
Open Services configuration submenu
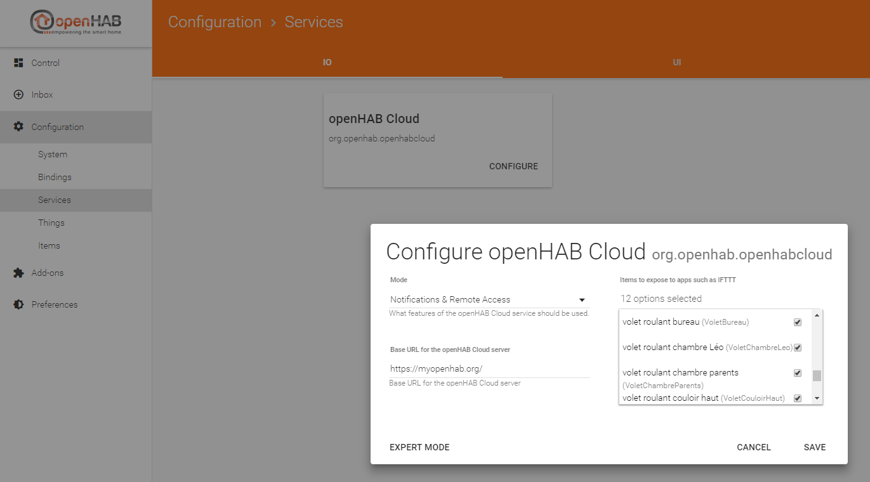(x=76, y=200)
